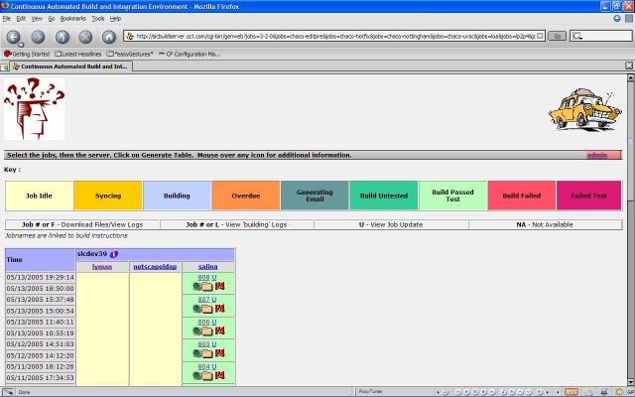Viewport: 635px width, 397px height.
Task: Click the Go button beside address bar
Action: coord(557,36)
